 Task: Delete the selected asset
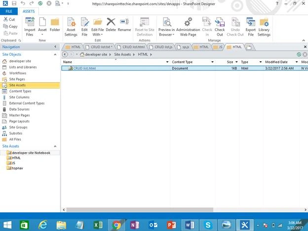pos(111,25)
